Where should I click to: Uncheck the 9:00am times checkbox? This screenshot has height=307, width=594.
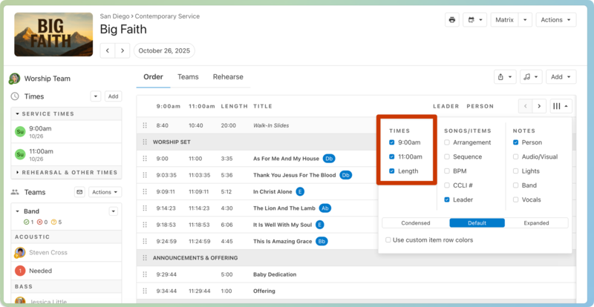point(392,142)
